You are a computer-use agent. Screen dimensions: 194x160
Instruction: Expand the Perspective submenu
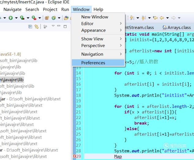[x=98, y=46]
